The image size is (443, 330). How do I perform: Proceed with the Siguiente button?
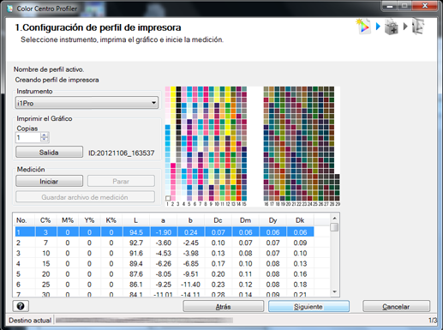tap(308, 307)
